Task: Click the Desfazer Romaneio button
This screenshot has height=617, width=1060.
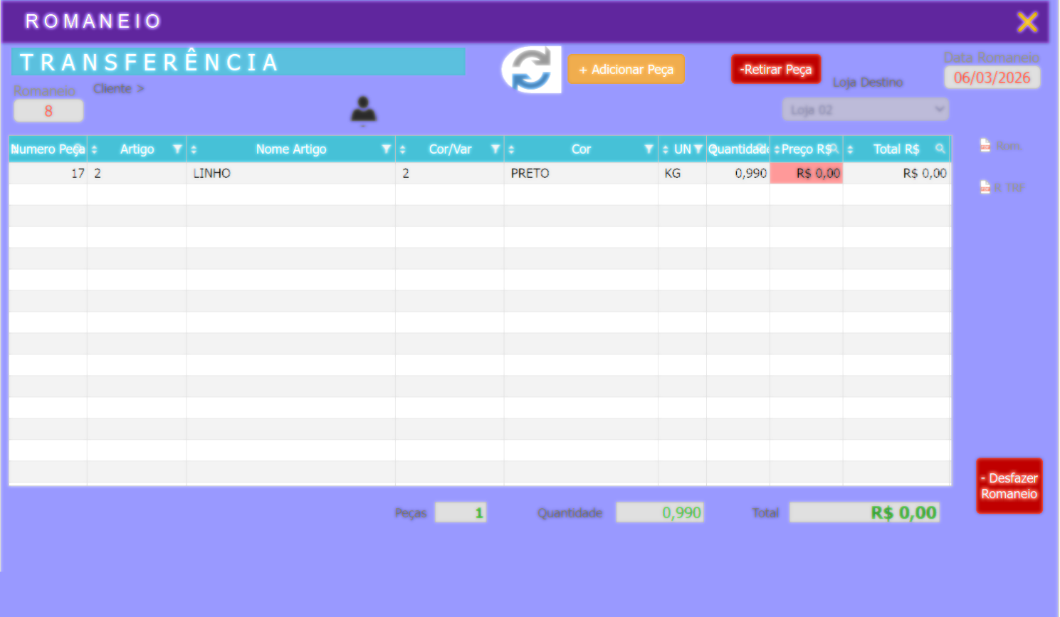Action: (x=1009, y=486)
